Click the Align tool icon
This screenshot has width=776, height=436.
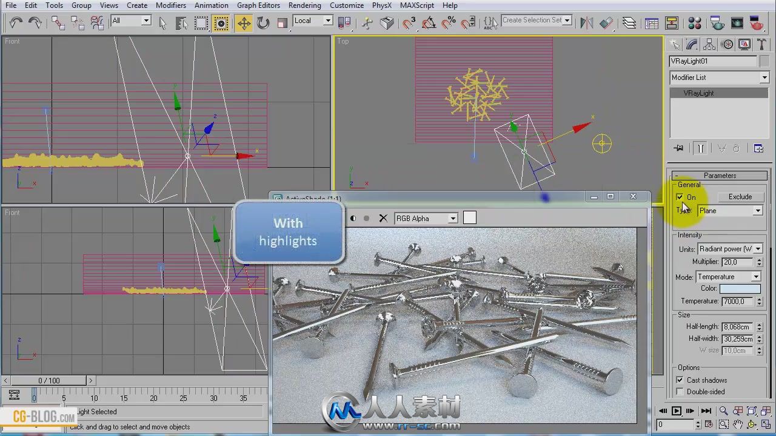click(606, 23)
